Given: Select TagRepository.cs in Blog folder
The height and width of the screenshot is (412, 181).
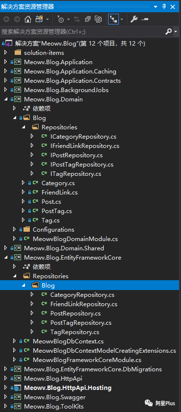Looking at the screenshot, I should point(74,332).
